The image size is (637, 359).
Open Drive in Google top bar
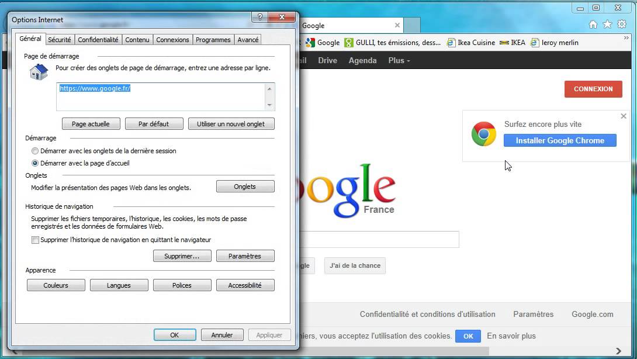point(327,61)
